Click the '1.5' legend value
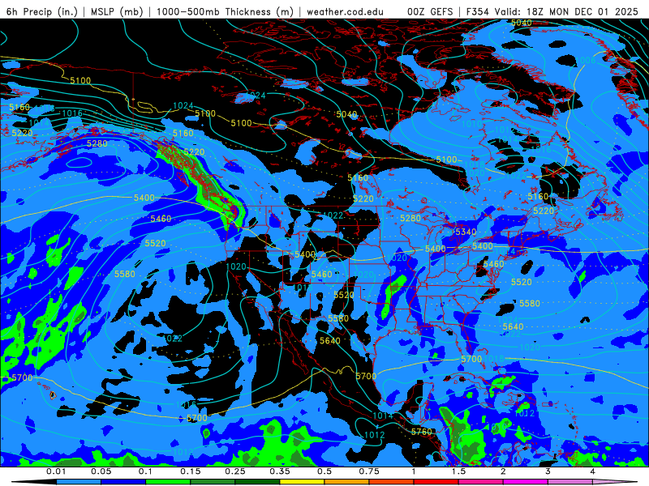The height and width of the screenshot is (486, 649). coord(458,471)
